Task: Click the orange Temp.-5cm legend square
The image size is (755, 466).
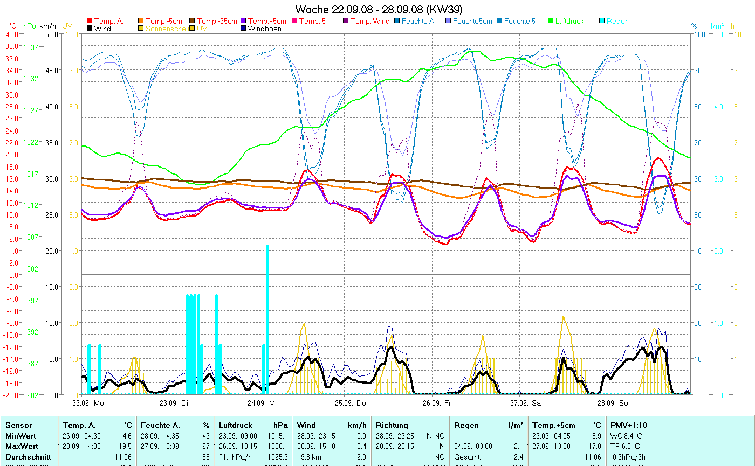Action: pos(141,22)
